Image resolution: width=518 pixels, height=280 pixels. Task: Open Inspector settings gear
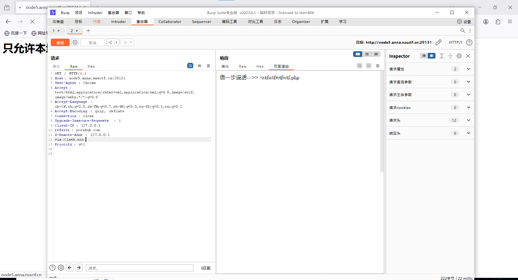coord(459,56)
